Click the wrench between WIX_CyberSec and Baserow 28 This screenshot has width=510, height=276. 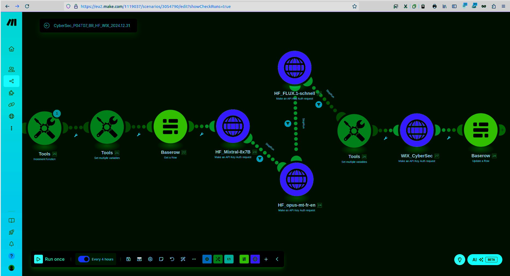point(449,138)
